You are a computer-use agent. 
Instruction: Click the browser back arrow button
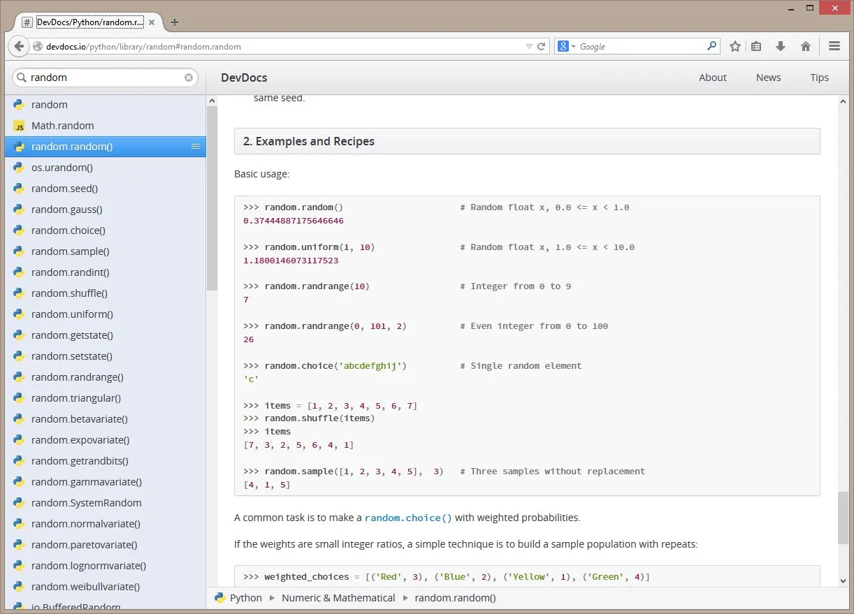point(19,46)
